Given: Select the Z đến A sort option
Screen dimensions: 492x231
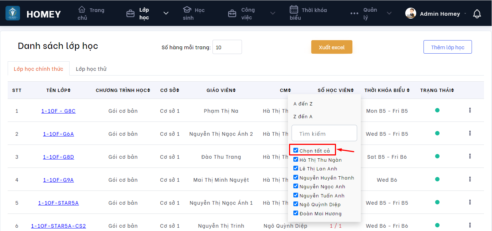Looking at the screenshot, I should pyautogui.click(x=303, y=117).
